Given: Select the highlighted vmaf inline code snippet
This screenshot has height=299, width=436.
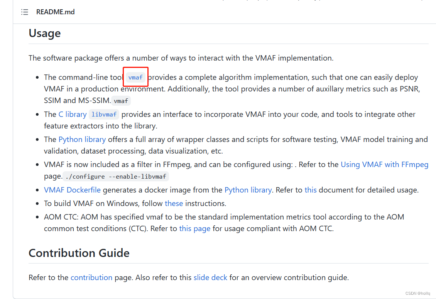Looking at the screenshot, I should tap(135, 77).
